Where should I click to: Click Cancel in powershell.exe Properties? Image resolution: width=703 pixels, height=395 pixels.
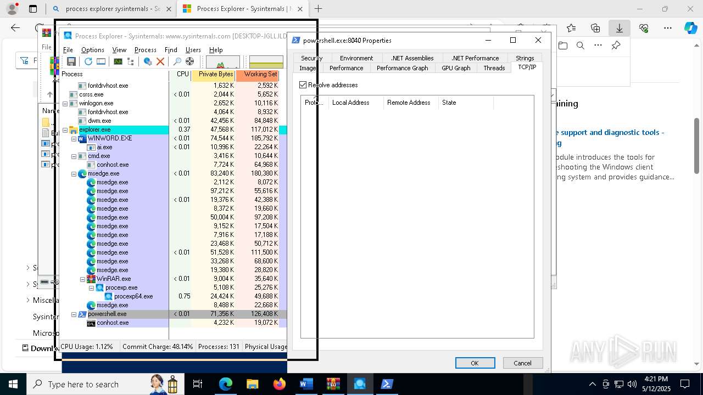coord(522,363)
